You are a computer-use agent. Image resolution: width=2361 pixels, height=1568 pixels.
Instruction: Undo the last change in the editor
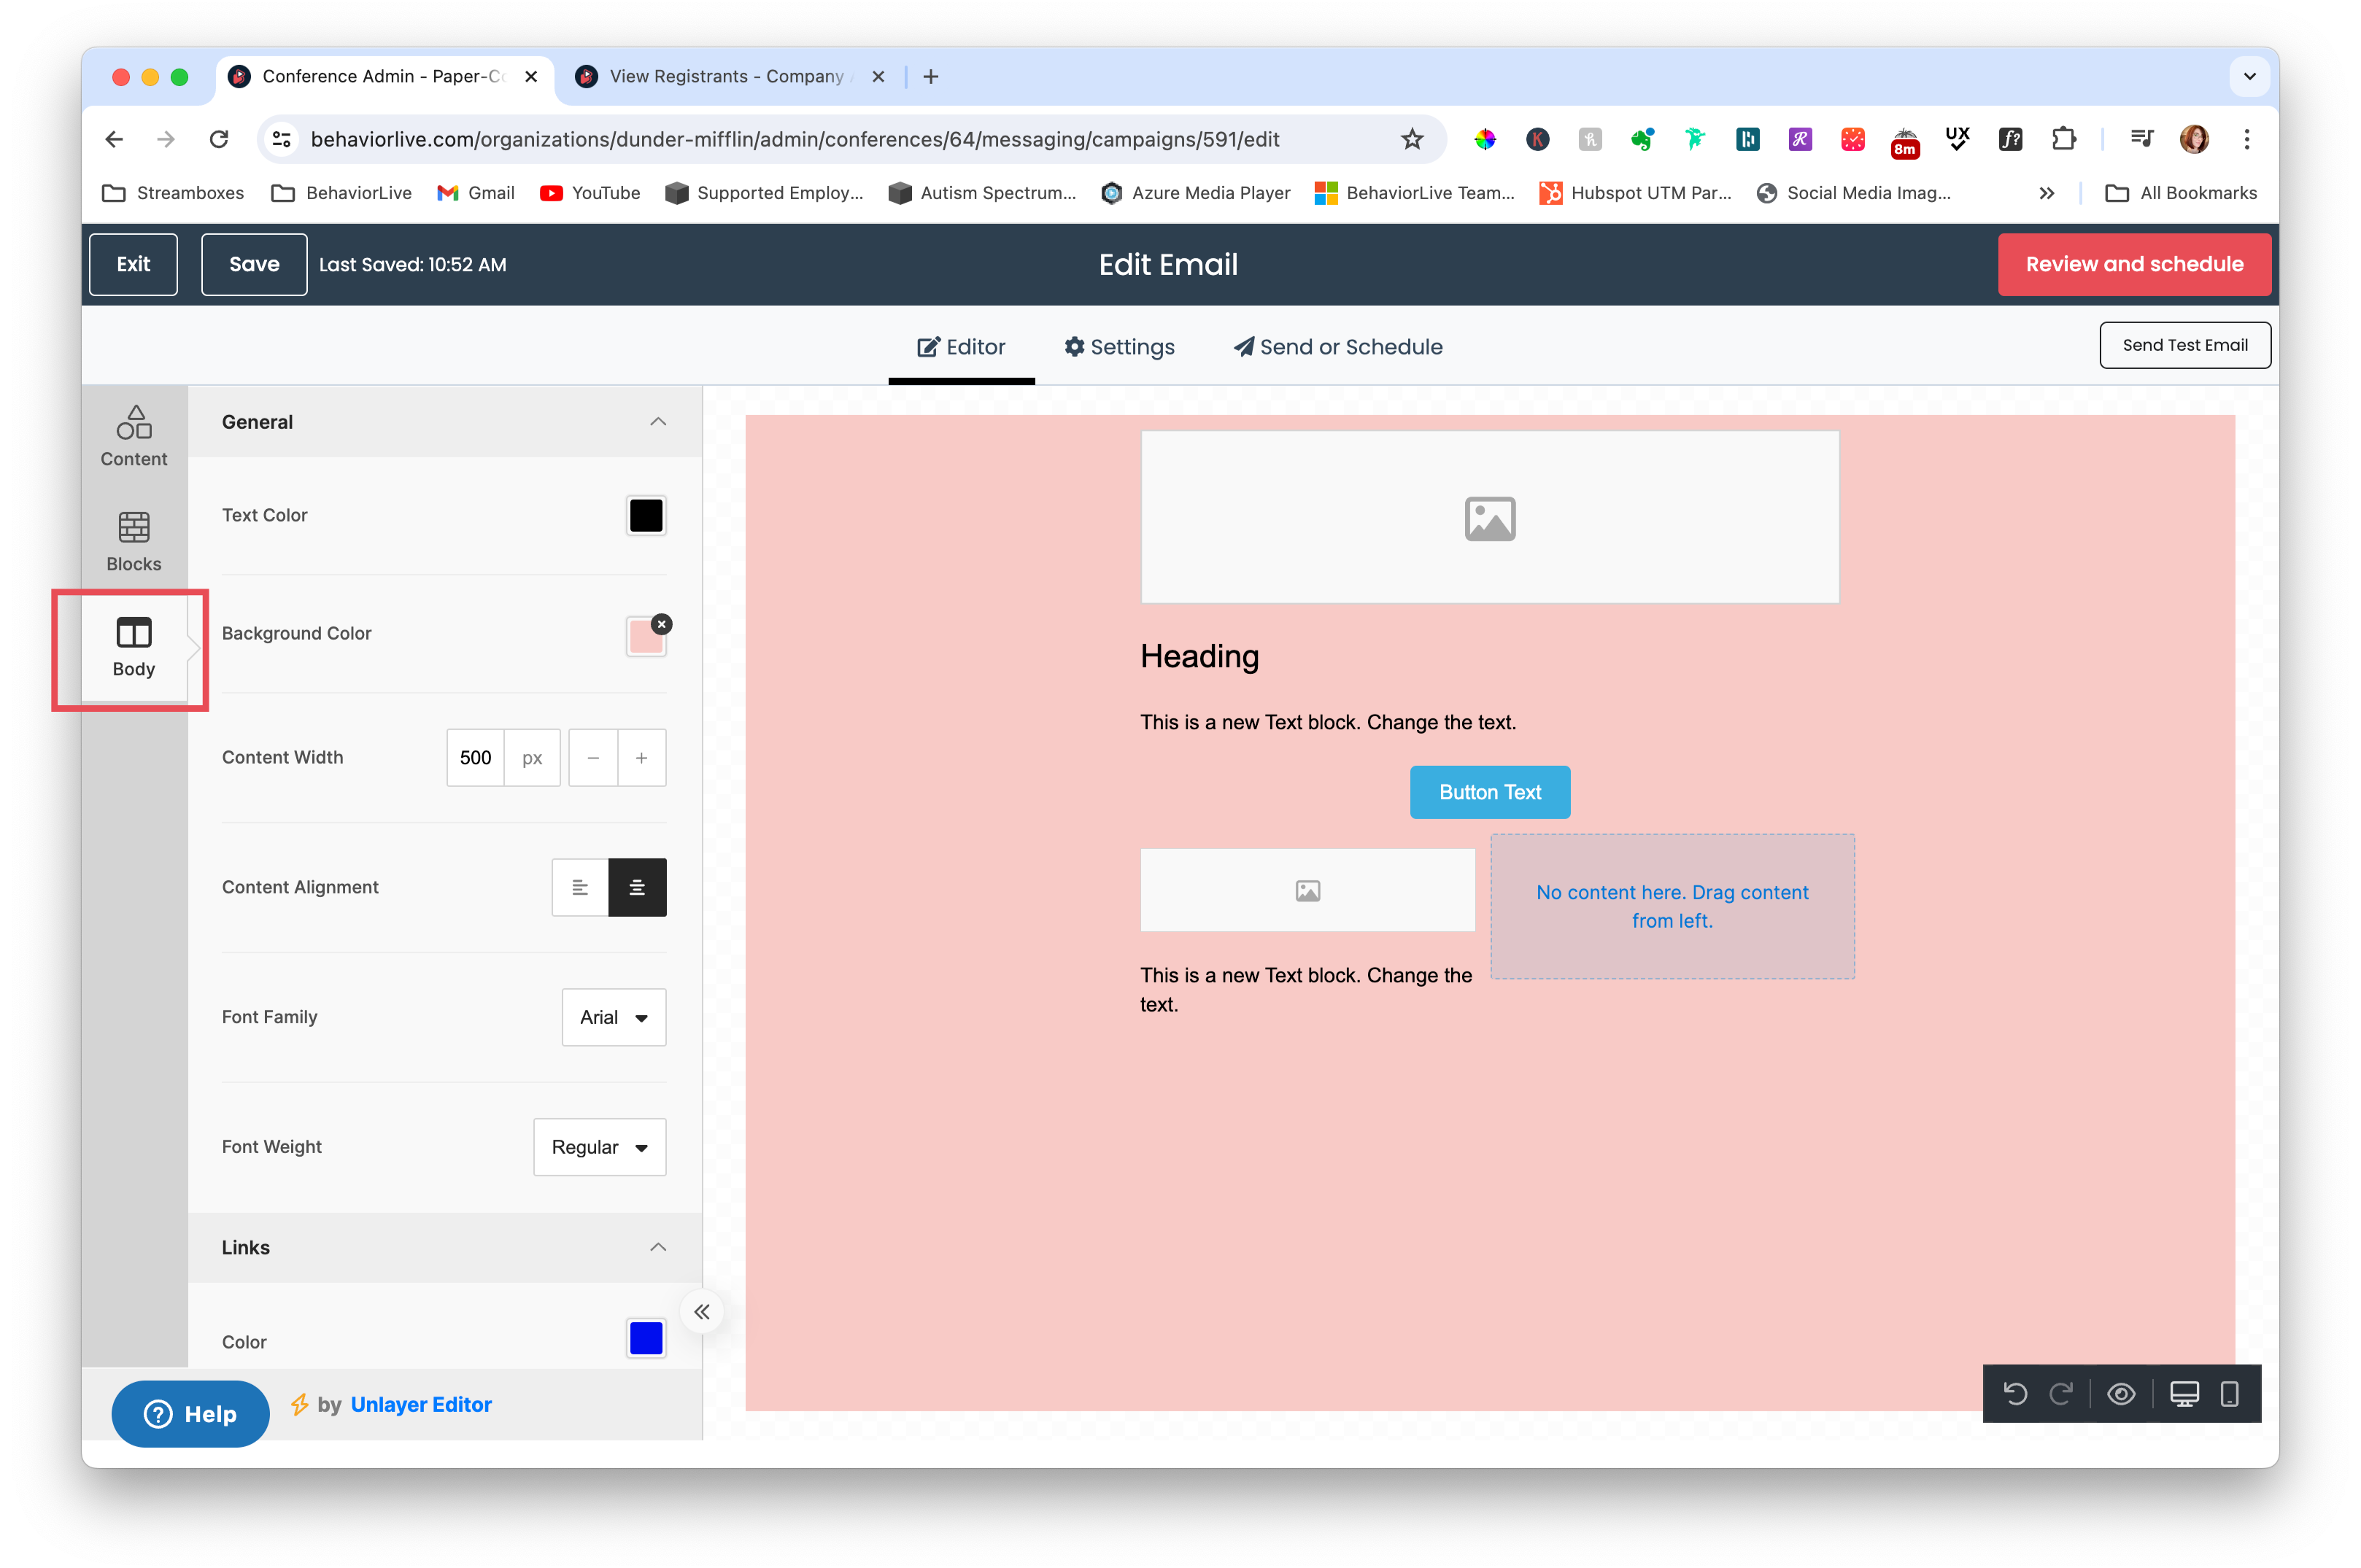(x=2016, y=1393)
